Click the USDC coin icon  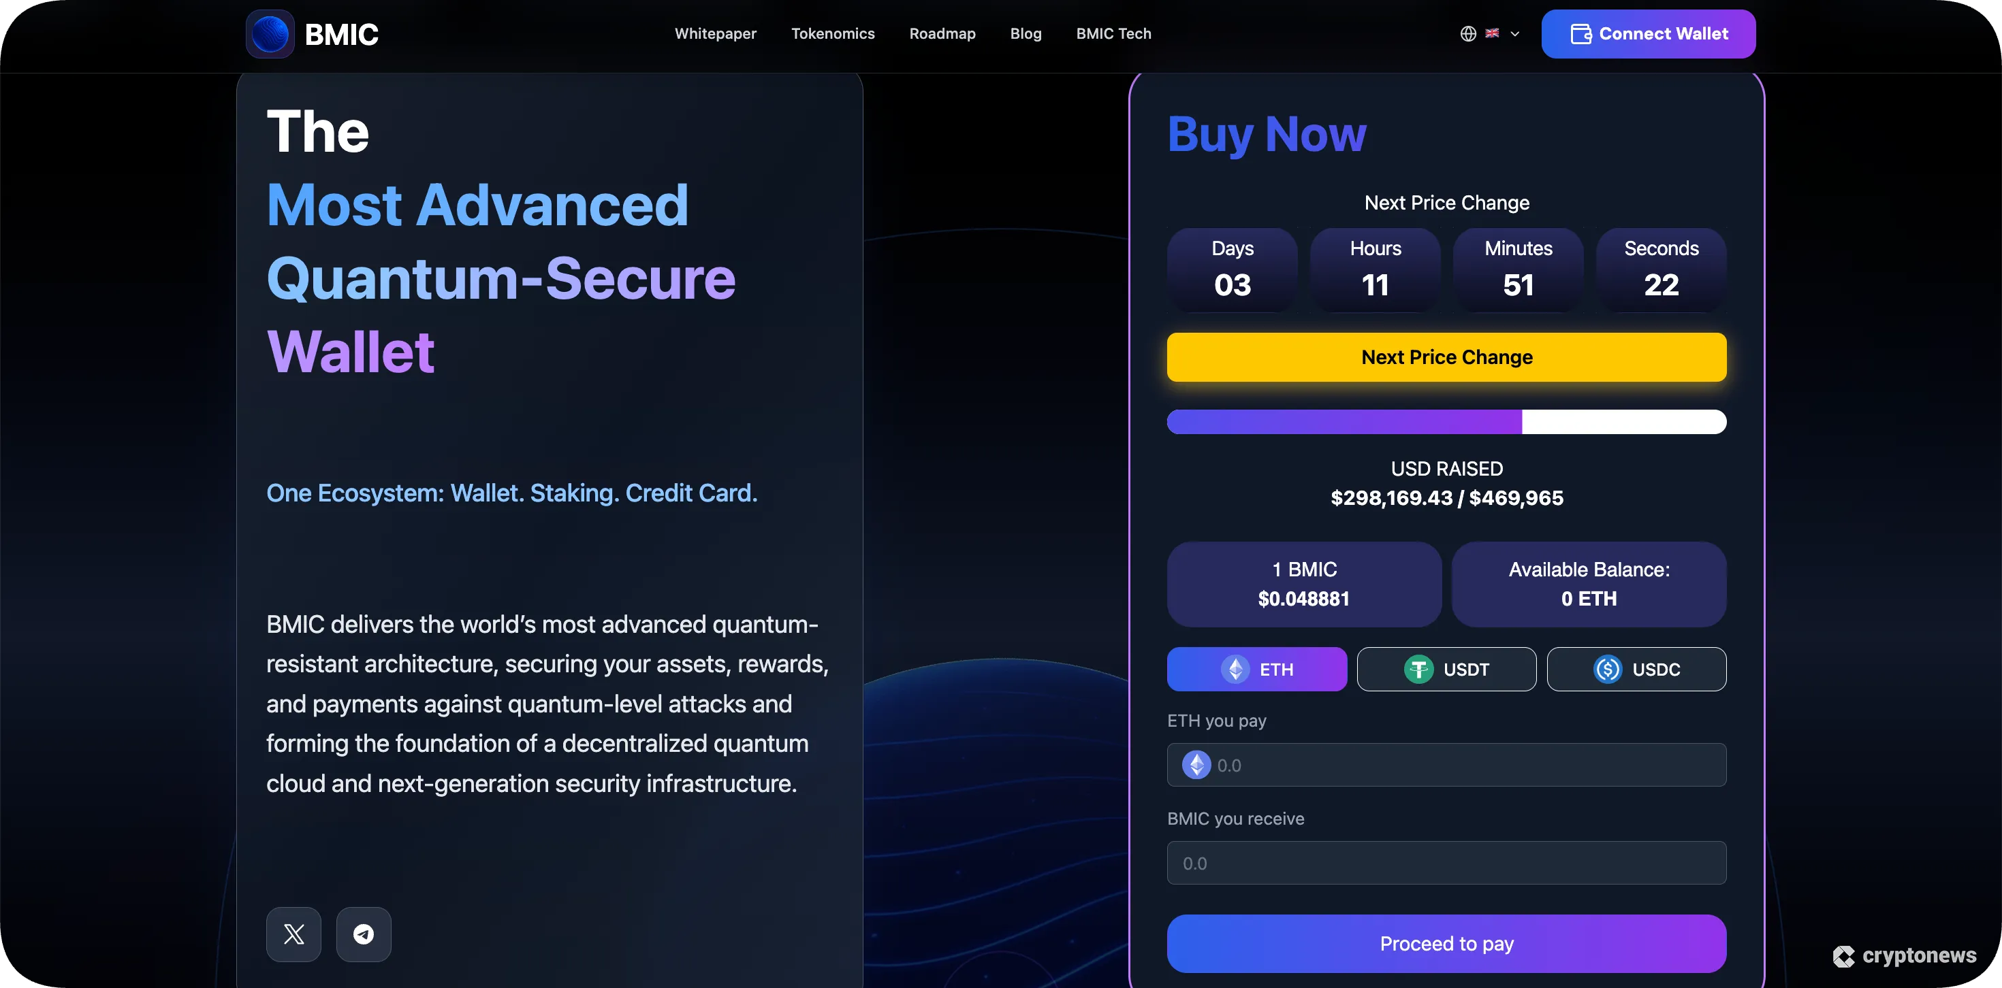point(1608,669)
